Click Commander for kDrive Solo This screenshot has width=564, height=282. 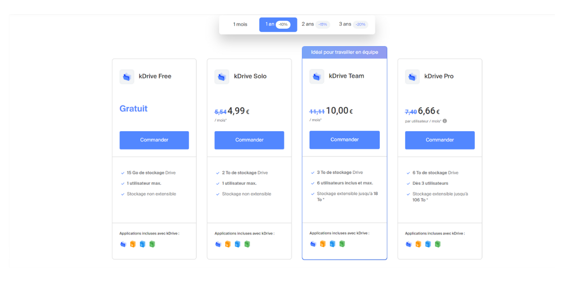tap(249, 140)
